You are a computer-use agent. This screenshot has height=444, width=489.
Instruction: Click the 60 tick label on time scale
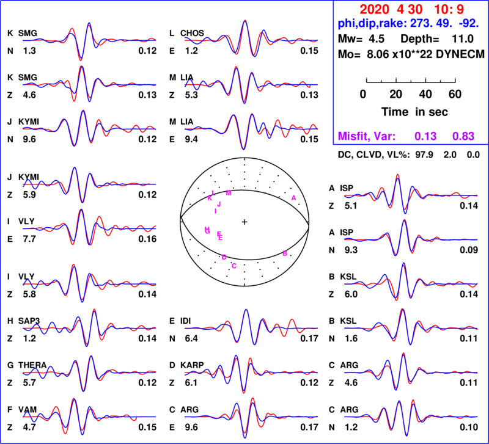coord(455,94)
